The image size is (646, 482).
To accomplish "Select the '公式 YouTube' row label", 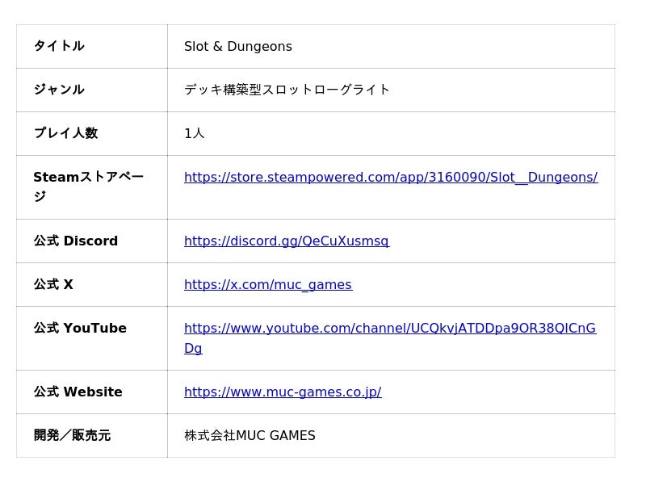I will click(x=80, y=329).
